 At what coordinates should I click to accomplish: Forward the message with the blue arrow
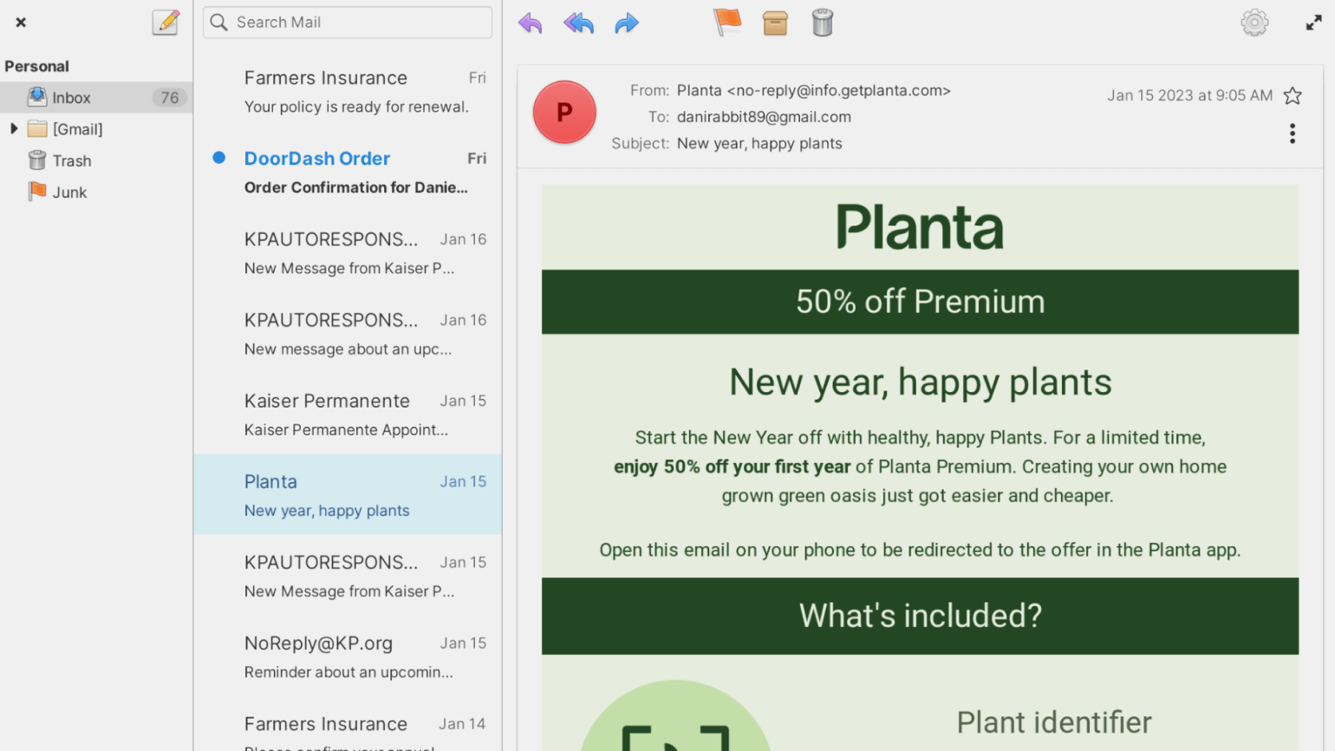[627, 23]
